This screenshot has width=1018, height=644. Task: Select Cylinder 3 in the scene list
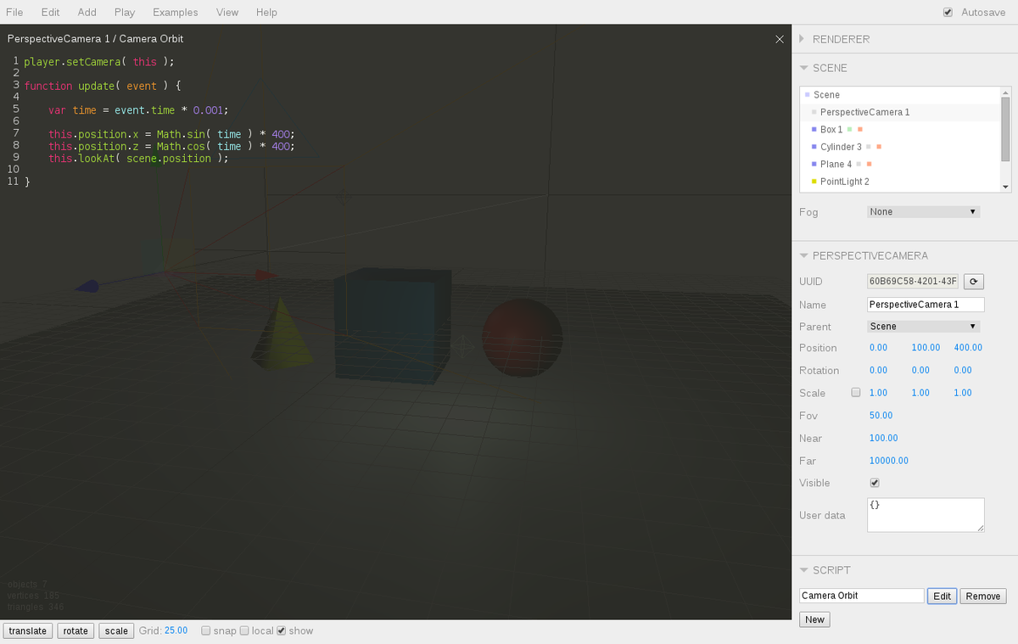pos(900,147)
